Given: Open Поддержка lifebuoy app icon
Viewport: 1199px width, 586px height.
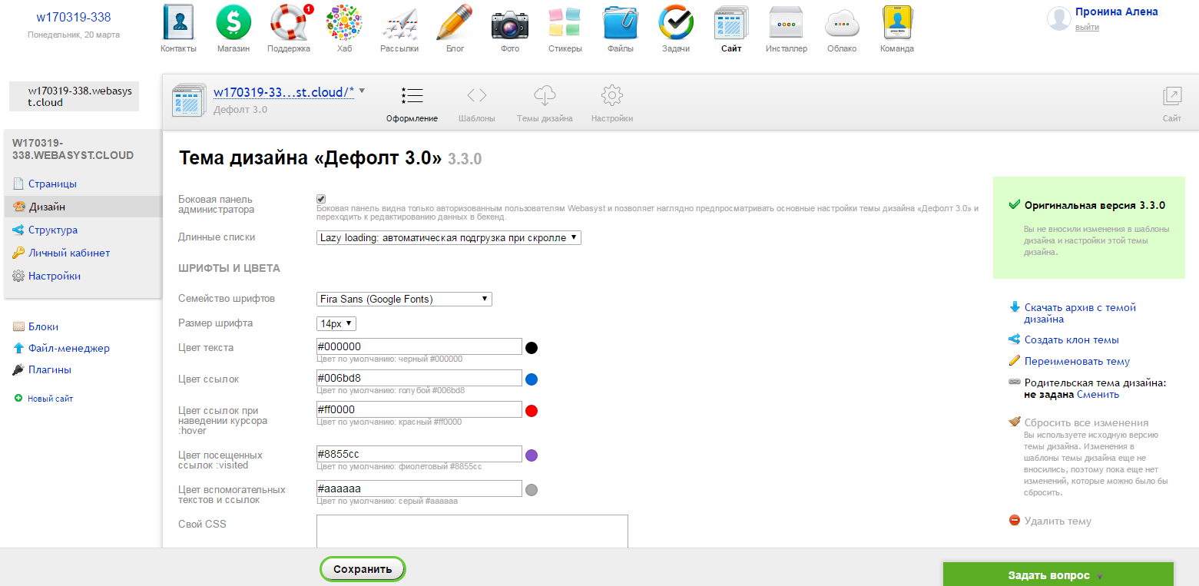Looking at the screenshot, I should click(x=289, y=23).
